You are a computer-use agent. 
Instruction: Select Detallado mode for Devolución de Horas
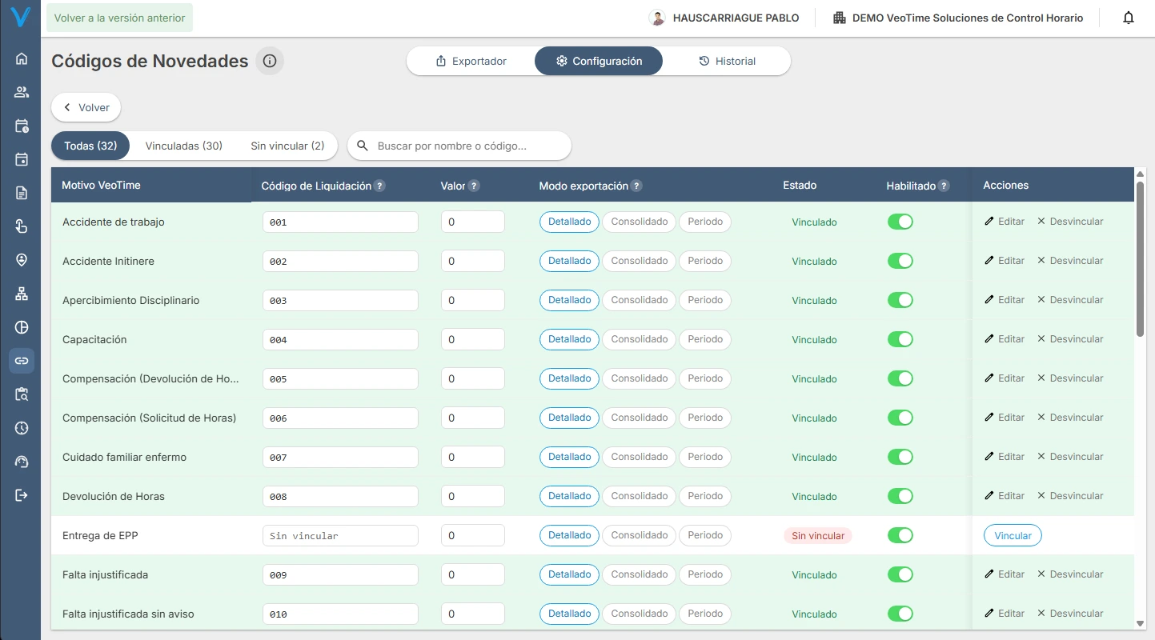coord(569,496)
